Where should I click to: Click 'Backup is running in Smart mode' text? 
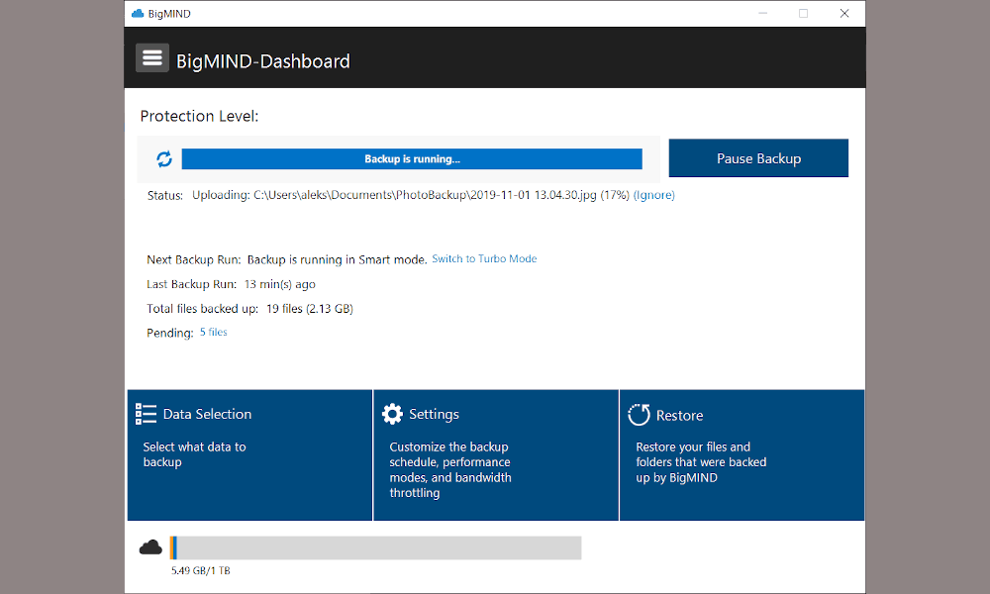pos(338,259)
